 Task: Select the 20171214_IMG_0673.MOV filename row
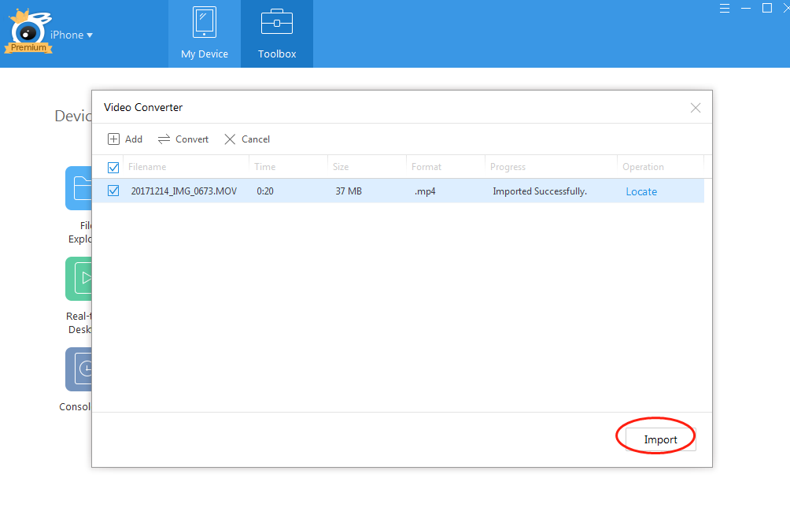tap(183, 191)
